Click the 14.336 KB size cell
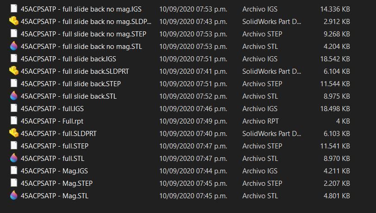 (334, 9)
